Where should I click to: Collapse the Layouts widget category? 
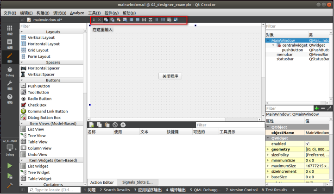[22, 32]
